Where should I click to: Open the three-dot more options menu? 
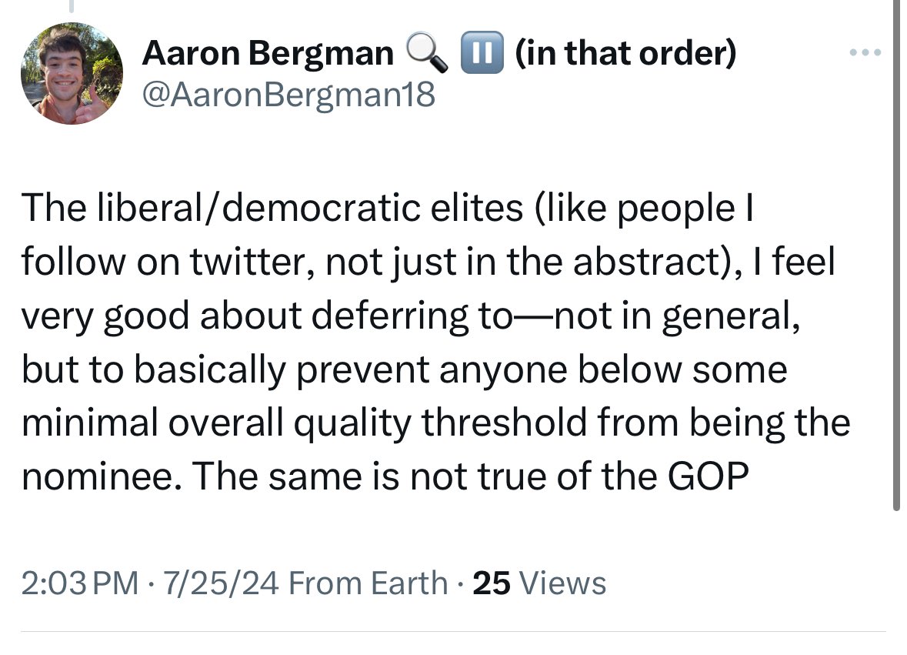865,52
